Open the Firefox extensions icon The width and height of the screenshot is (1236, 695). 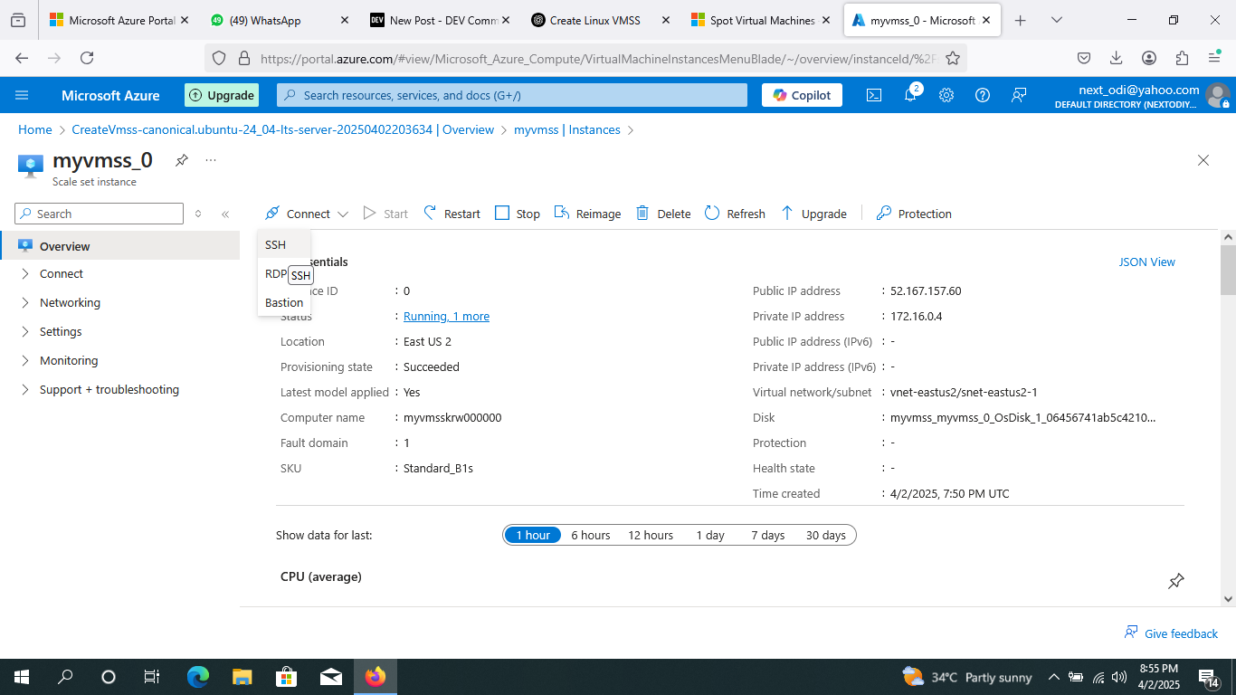pyautogui.click(x=1182, y=58)
